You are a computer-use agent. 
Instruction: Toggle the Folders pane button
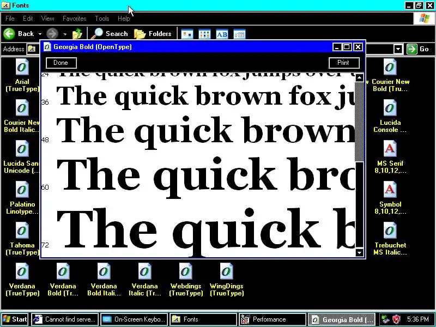[153, 34]
